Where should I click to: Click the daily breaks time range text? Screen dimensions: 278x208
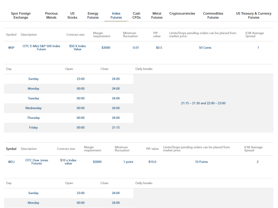203,103
